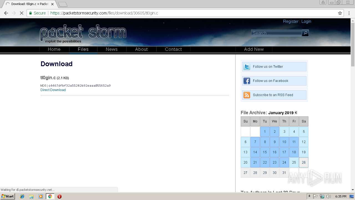Image resolution: width=355 pixels, height=200 pixels.
Task: Open Windows Explorer folder taskbar icon
Action: click(x=31, y=196)
